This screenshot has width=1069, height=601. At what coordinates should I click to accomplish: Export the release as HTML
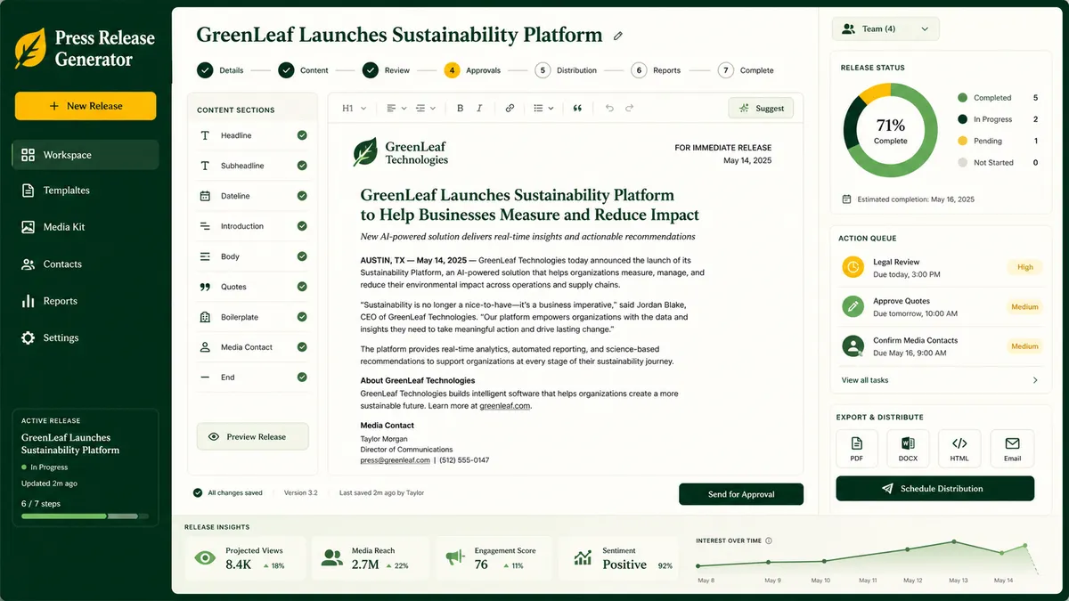[959, 449]
